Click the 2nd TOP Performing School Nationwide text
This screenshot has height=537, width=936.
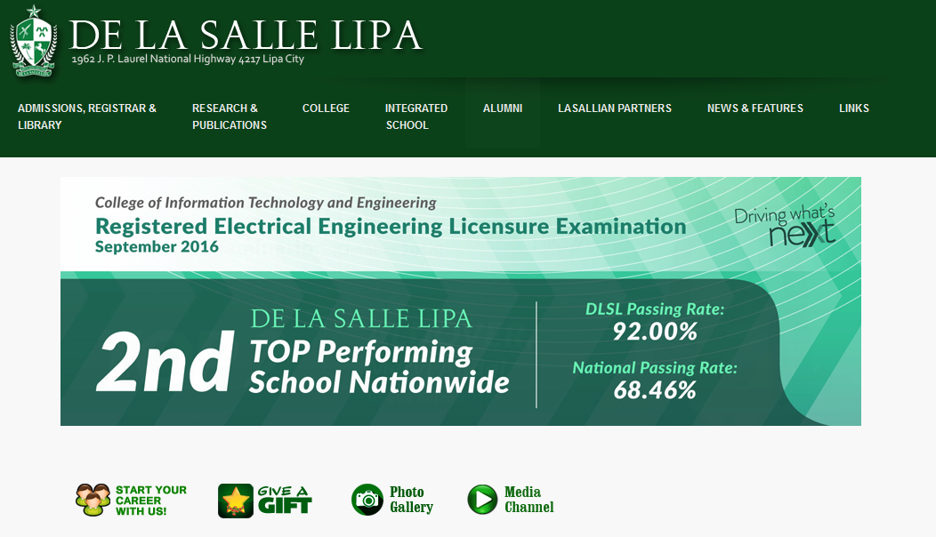303,364
